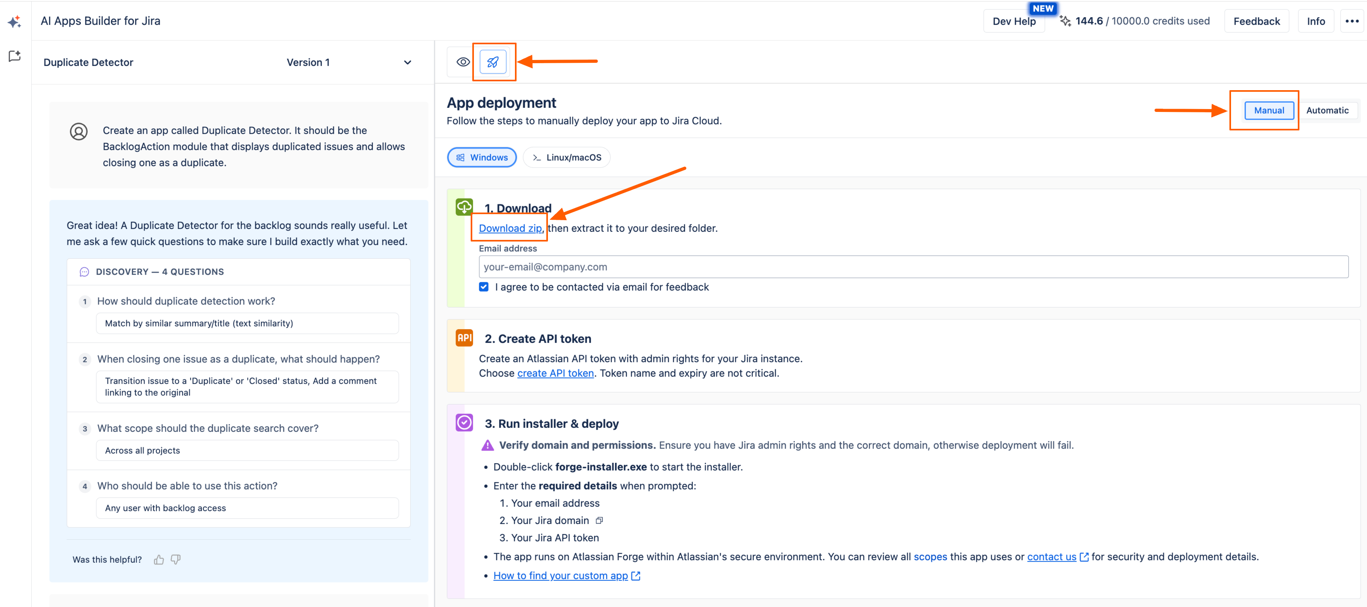Open the preview eye tab
The image size is (1367, 607).
(463, 62)
